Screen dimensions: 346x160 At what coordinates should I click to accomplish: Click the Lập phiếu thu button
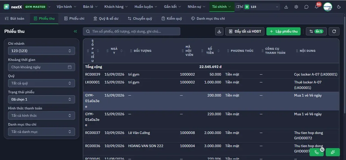pos(284,31)
